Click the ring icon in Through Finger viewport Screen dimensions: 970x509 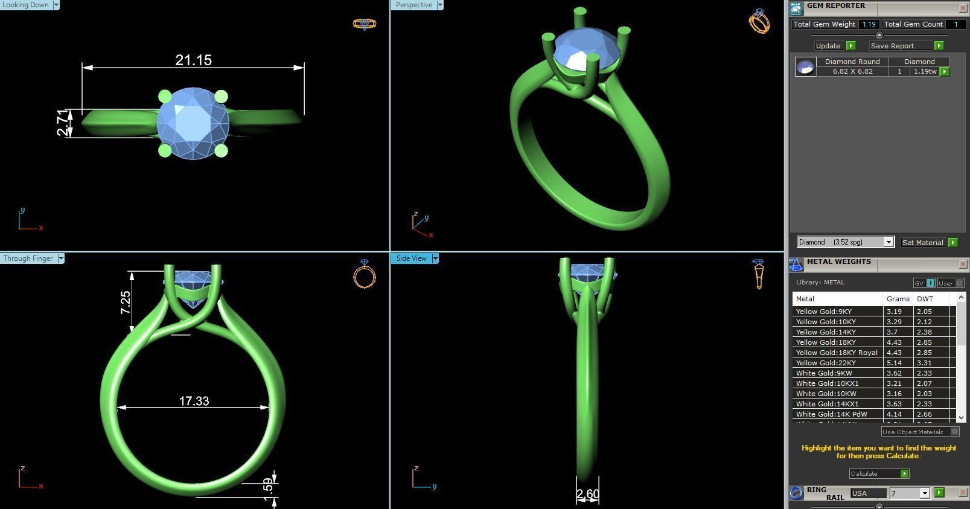click(x=365, y=274)
